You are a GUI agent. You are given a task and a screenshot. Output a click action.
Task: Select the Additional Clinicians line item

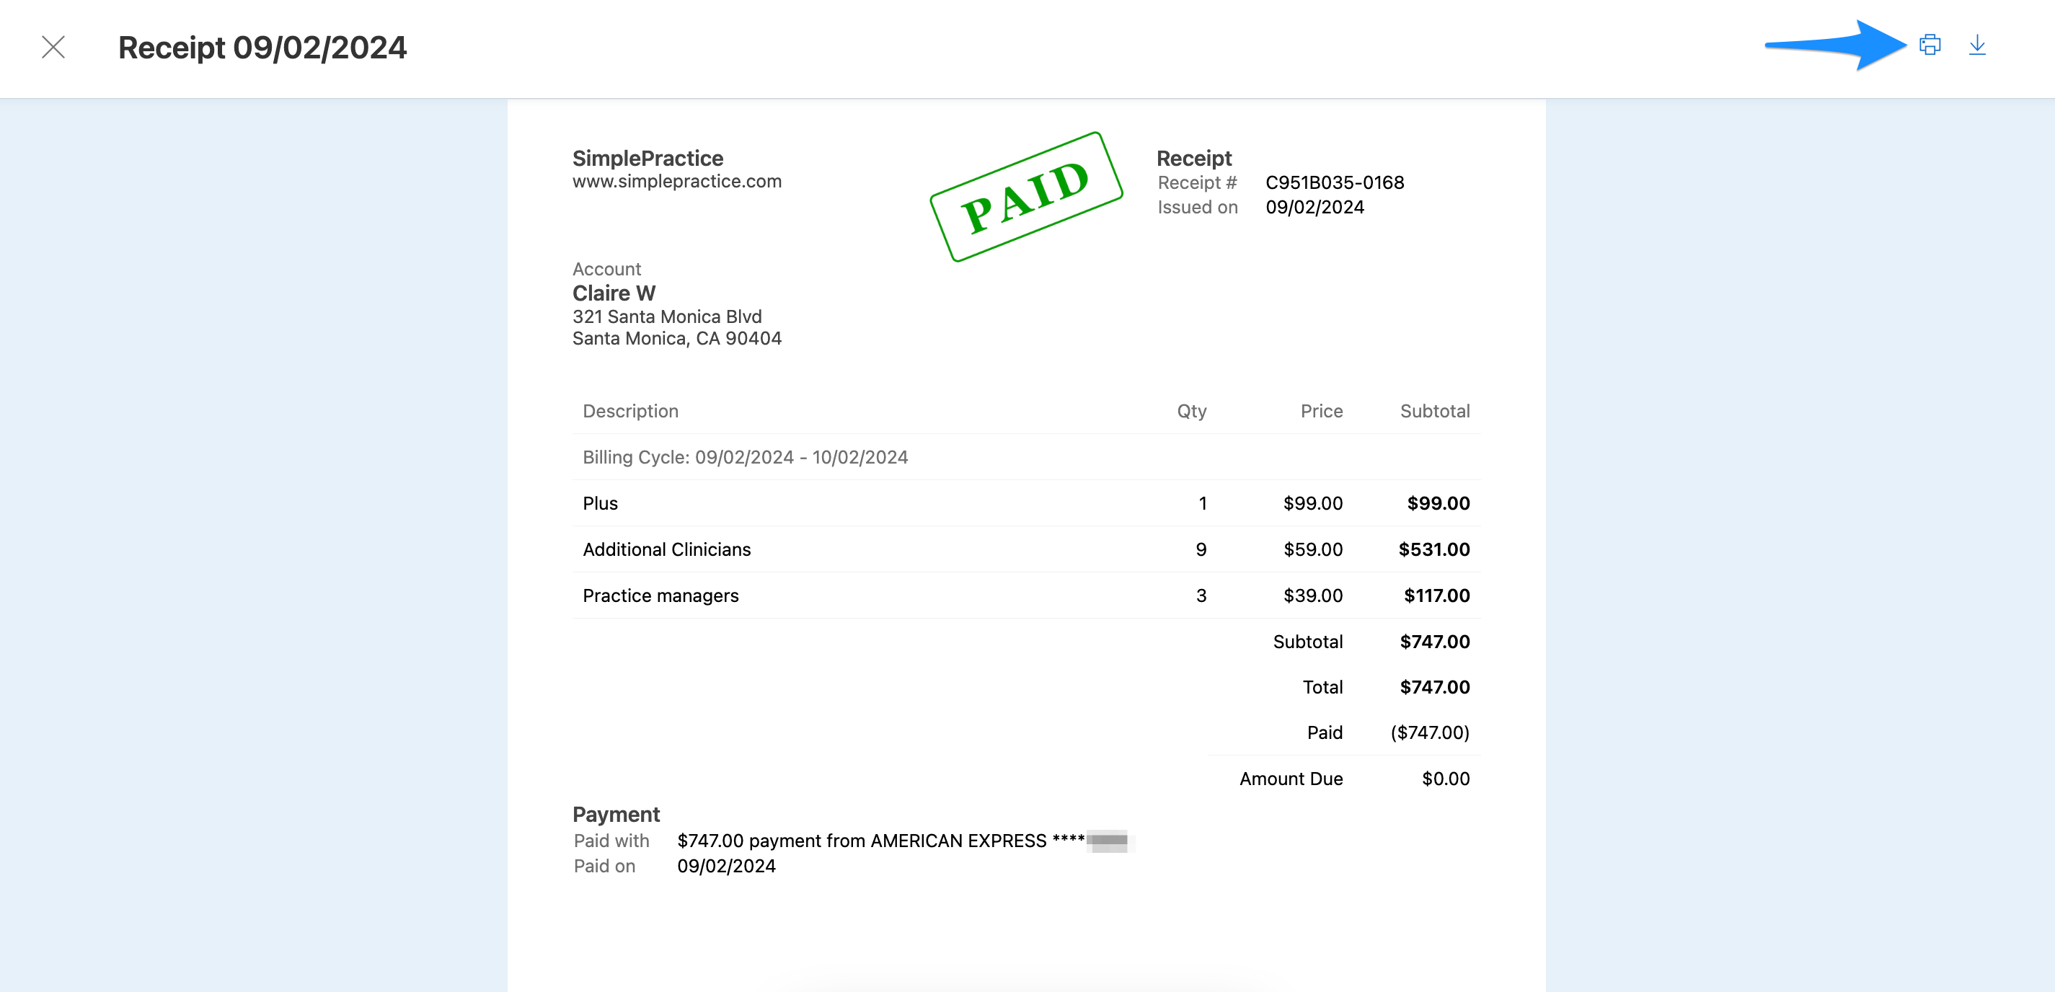point(666,549)
